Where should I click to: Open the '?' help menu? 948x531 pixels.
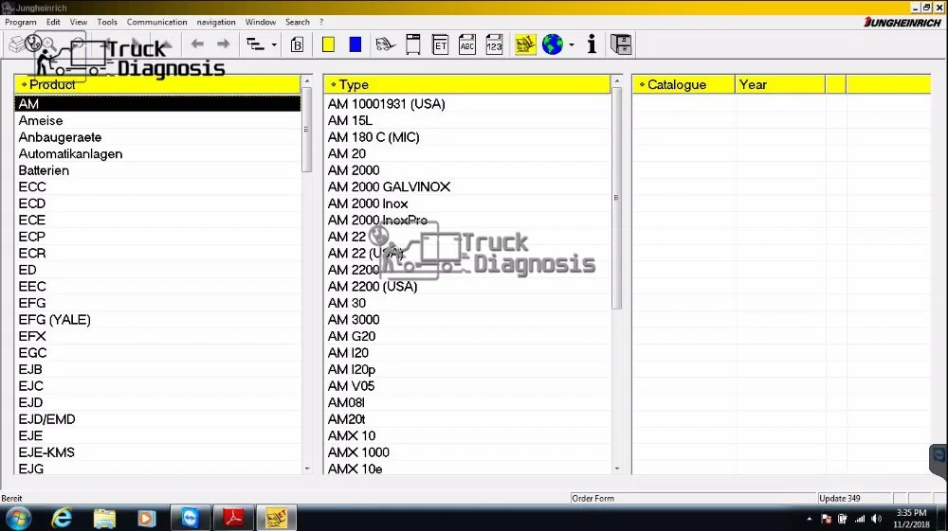coord(321,22)
